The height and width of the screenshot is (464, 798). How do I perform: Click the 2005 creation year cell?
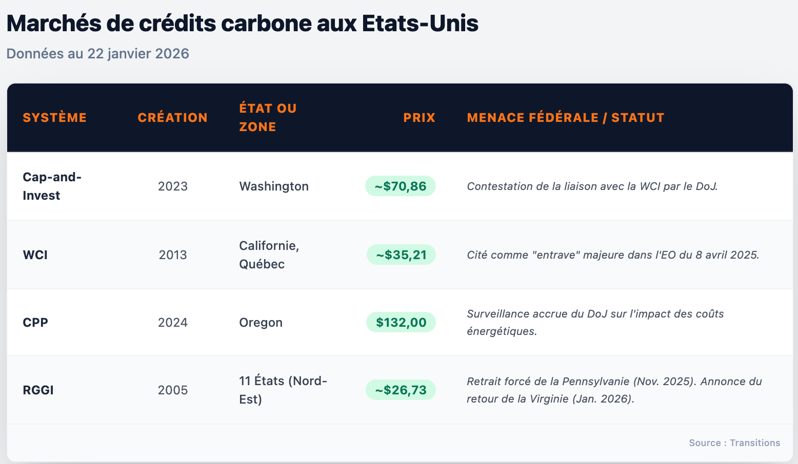coord(172,390)
